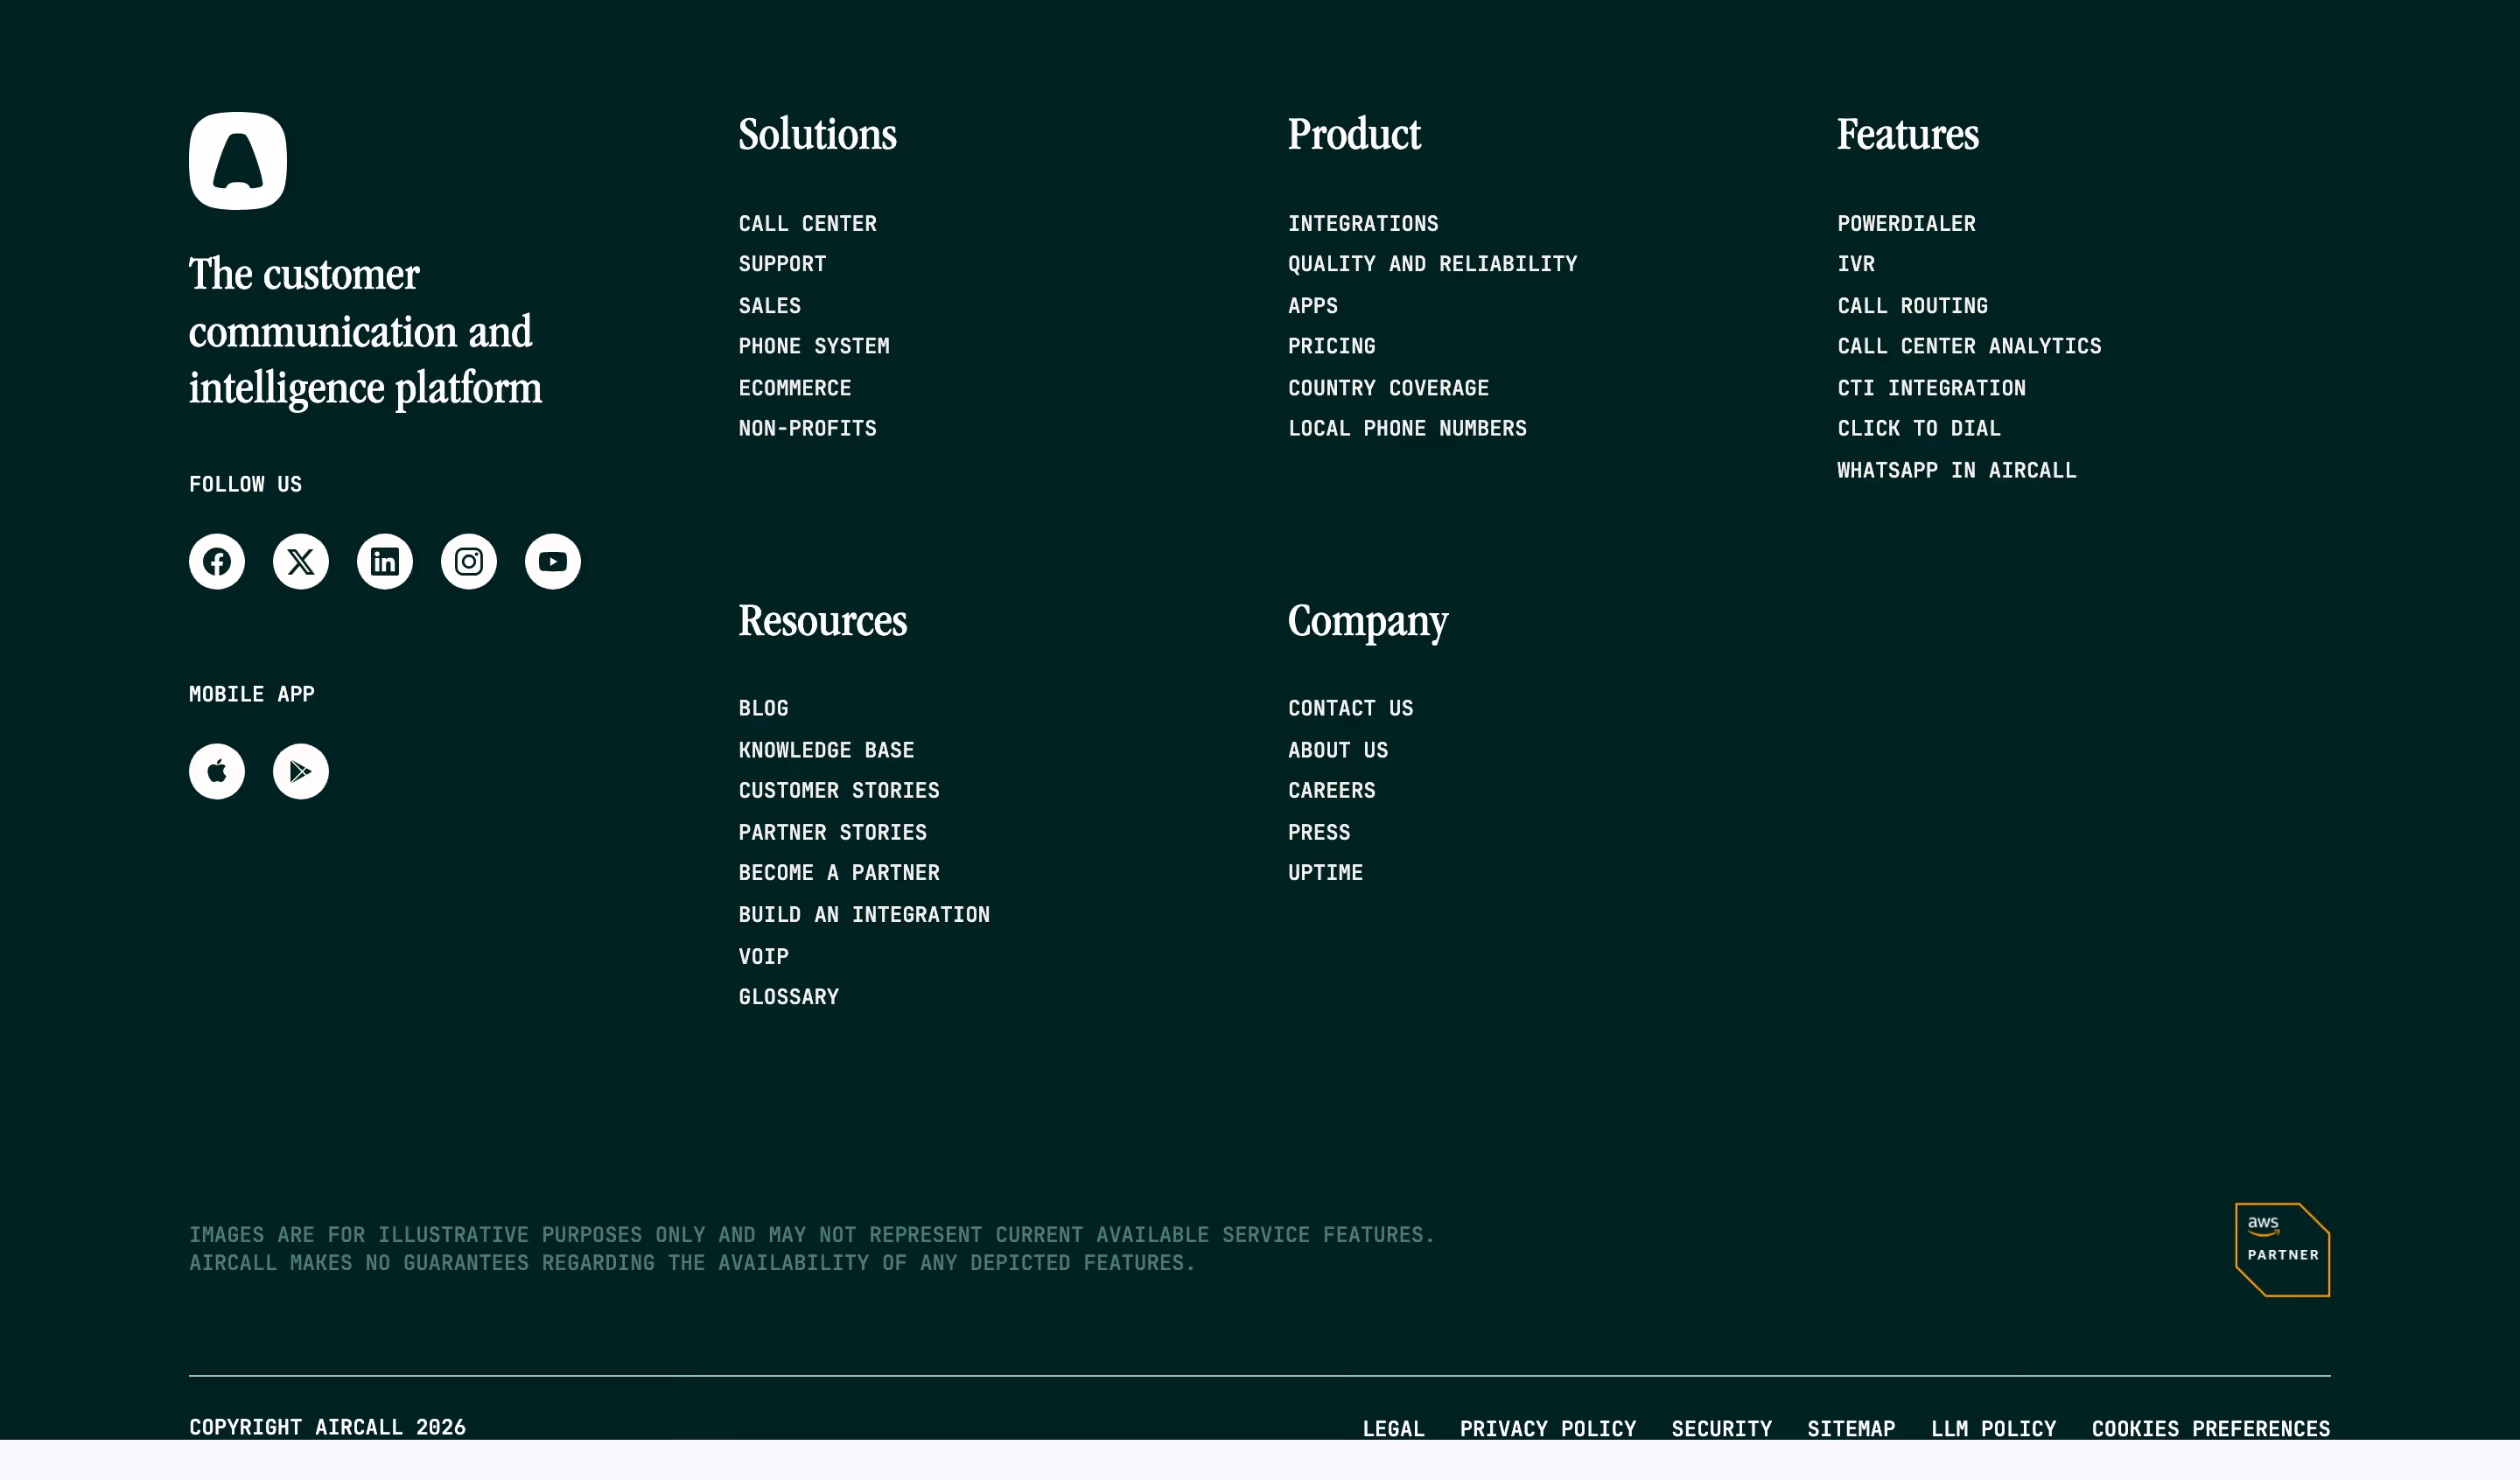The width and height of the screenshot is (2520, 1480).
Task: Open the LLM Policy footer link
Action: point(1994,1428)
